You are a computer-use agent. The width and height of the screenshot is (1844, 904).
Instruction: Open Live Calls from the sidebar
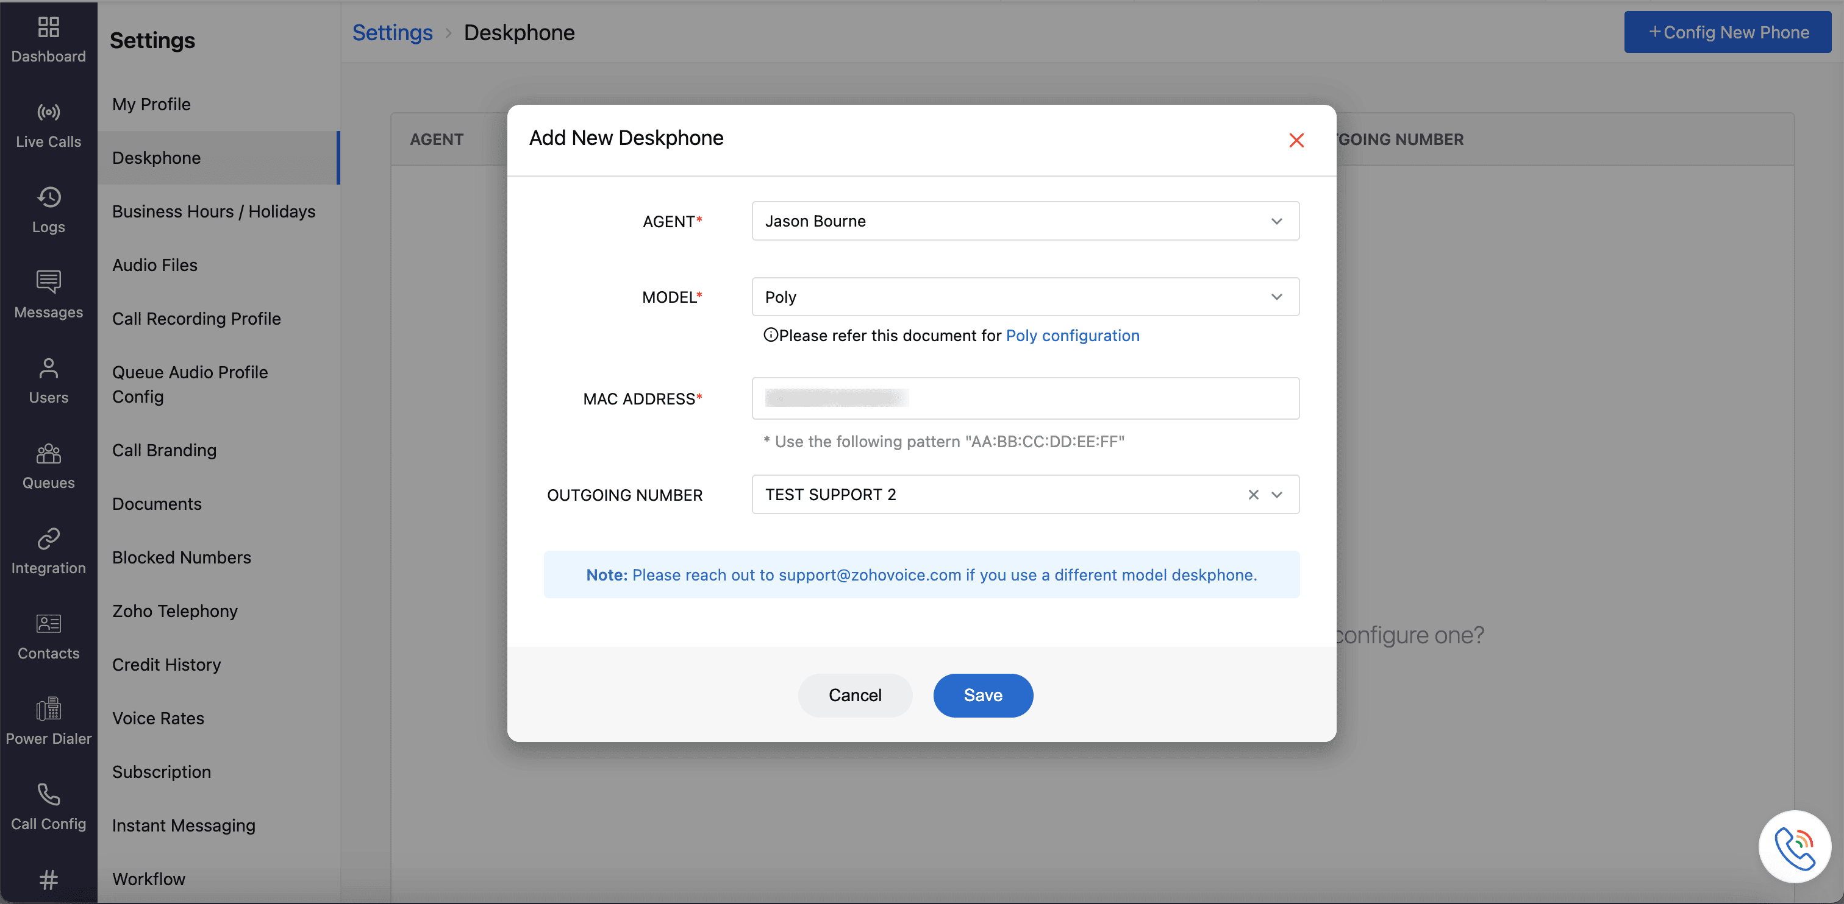[x=48, y=112]
